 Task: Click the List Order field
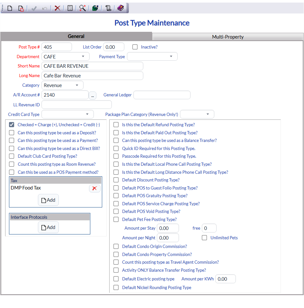click(114, 47)
